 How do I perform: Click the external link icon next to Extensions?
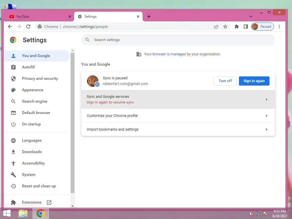[x=49, y=202]
